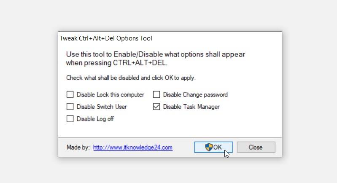Check the Disable Log off box
The image size is (337, 183).
coord(70,119)
